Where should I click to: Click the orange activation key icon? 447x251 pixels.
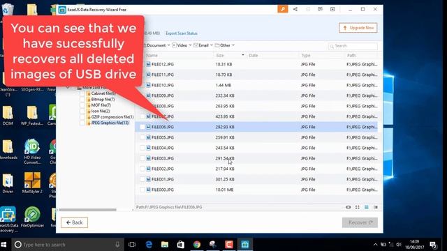[282, 9]
